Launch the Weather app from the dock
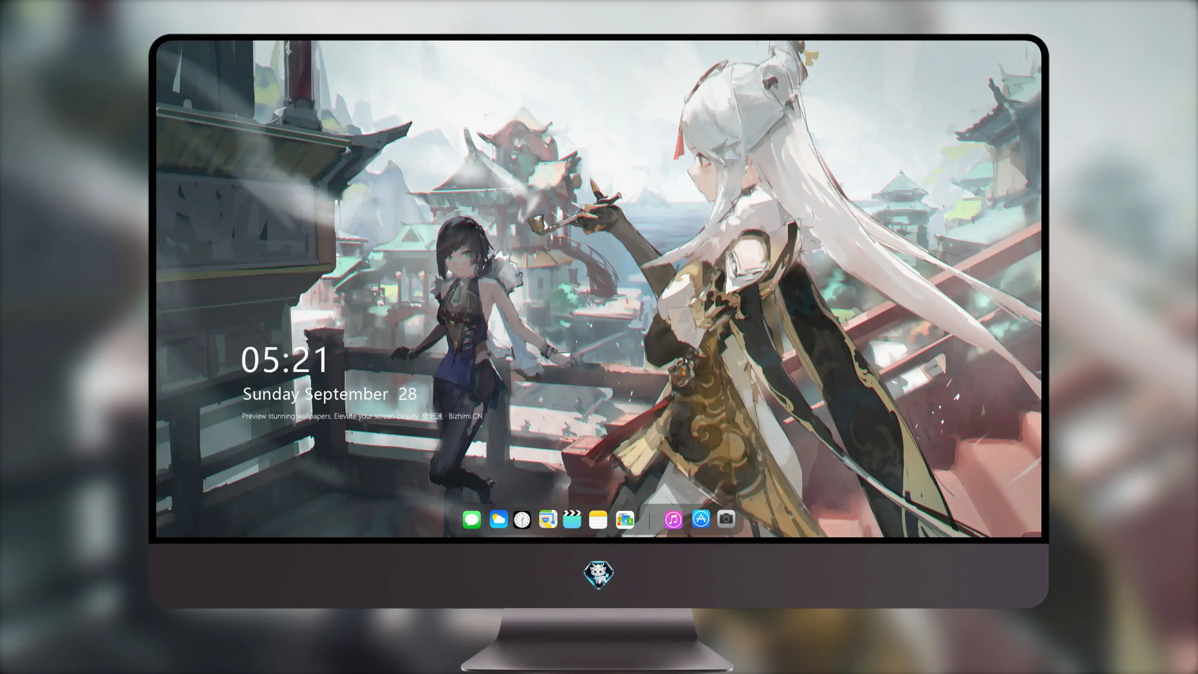The height and width of the screenshot is (674, 1198). coord(499,519)
